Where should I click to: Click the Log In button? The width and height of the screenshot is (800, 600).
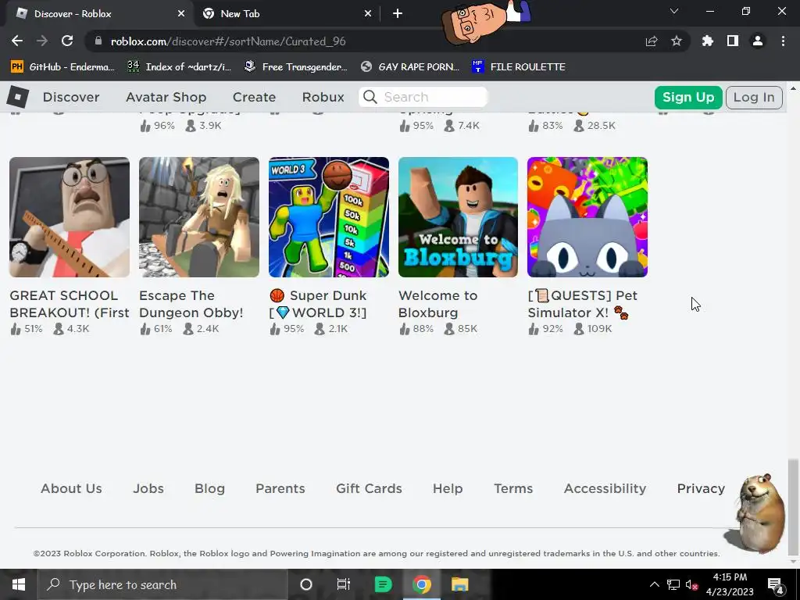coord(754,98)
